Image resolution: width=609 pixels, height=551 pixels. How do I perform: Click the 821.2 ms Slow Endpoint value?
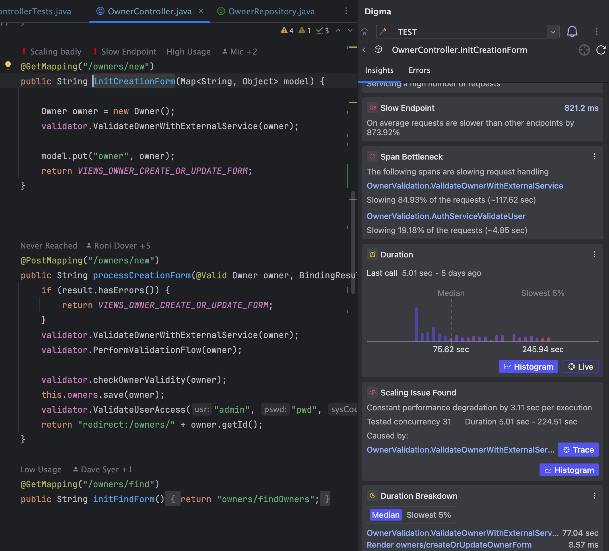tap(581, 108)
